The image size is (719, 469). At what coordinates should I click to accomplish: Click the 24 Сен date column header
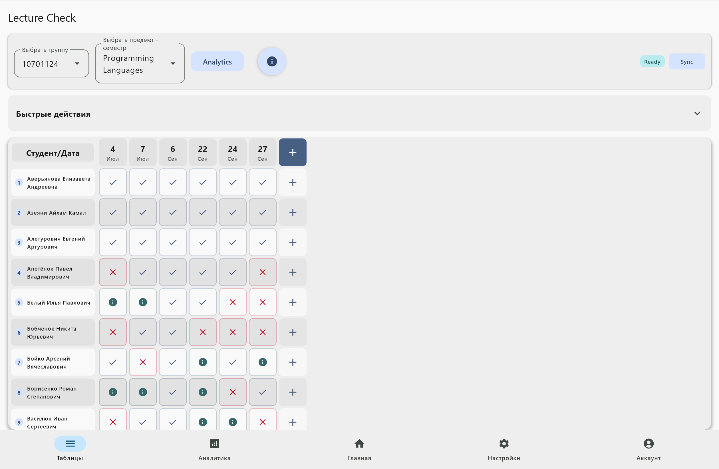[x=232, y=153]
